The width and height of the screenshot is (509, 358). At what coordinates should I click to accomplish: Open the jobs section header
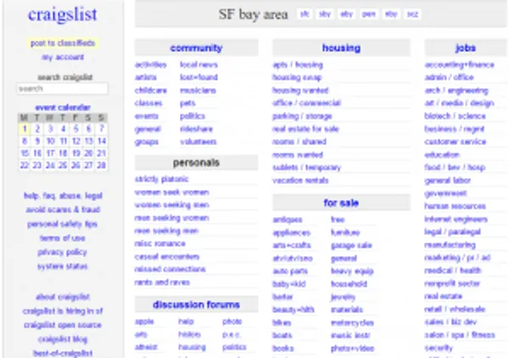pyautogui.click(x=466, y=48)
